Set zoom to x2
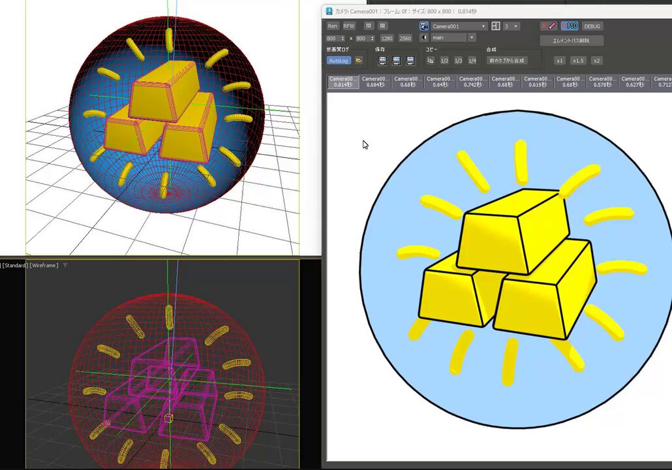 point(596,61)
